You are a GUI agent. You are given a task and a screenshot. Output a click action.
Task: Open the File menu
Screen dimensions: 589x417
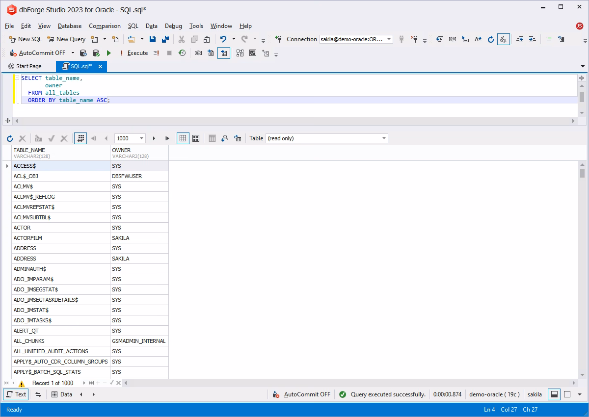pos(9,26)
